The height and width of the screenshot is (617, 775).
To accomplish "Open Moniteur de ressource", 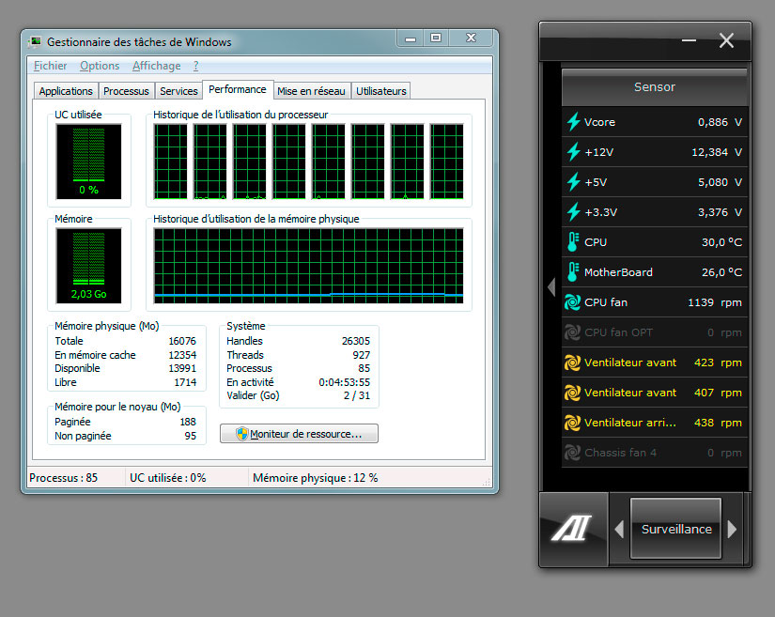I will pyautogui.click(x=299, y=434).
